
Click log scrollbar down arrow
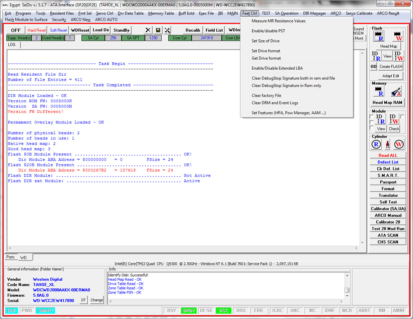coord(362,243)
